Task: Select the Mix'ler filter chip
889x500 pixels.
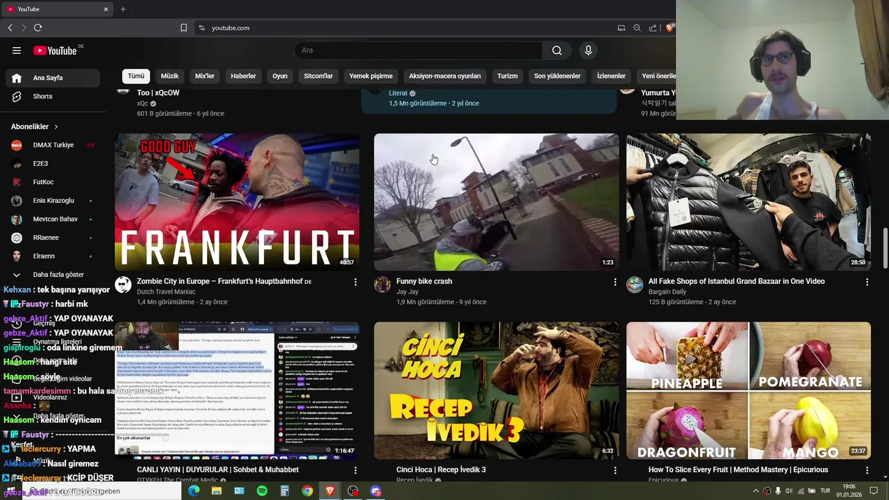Action: click(x=204, y=76)
